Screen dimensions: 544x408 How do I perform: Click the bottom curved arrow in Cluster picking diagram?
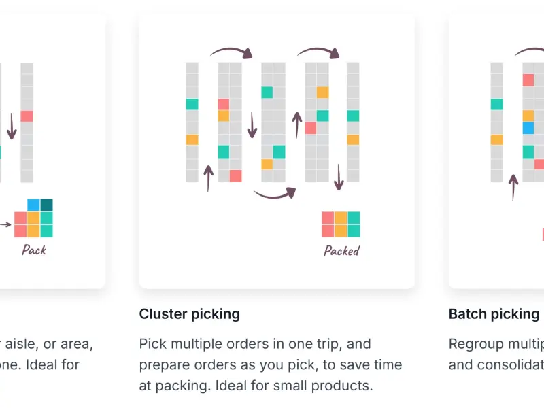click(x=275, y=194)
